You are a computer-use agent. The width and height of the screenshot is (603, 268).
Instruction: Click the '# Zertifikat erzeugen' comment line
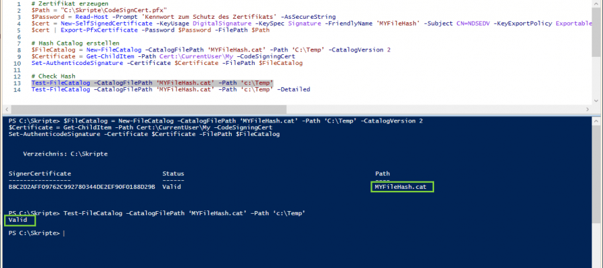[61, 3]
